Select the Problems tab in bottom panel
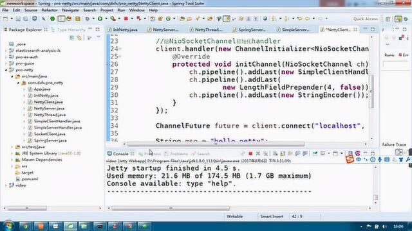 click(x=176, y=154)
